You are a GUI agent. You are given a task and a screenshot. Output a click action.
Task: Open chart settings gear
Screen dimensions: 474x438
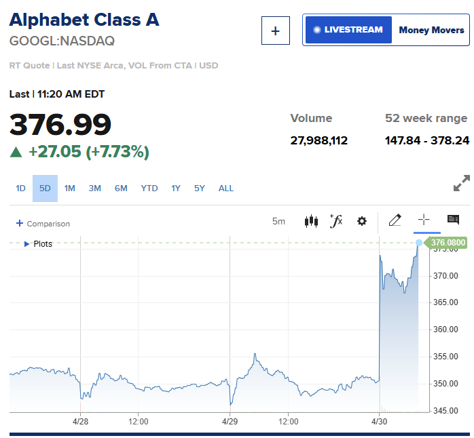coord(362,221)
